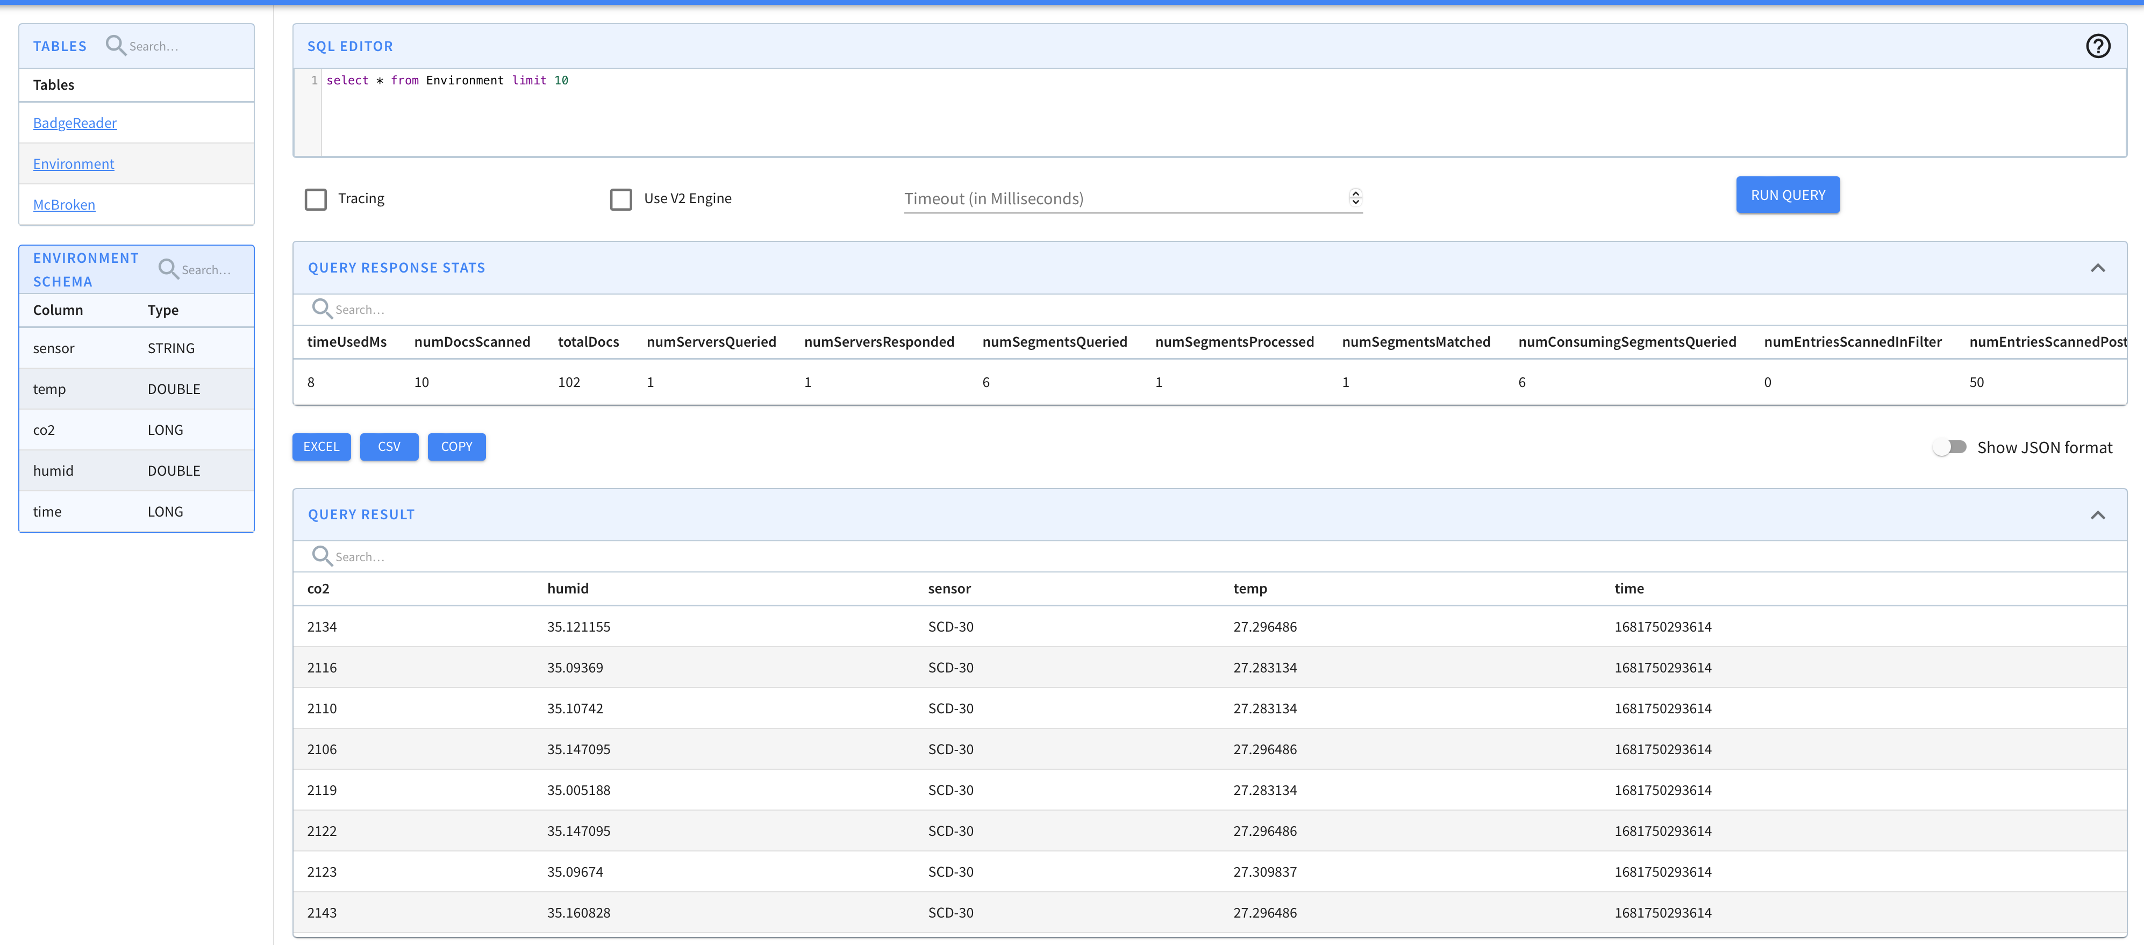Viewport: 2144px width, 945px height.
Task: Enable the Tracing checkbox
Action: pos(316,199)
